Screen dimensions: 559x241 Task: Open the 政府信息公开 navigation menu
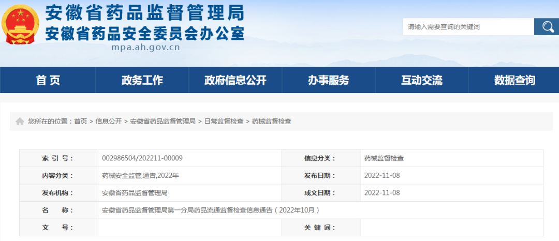point(236,80)
